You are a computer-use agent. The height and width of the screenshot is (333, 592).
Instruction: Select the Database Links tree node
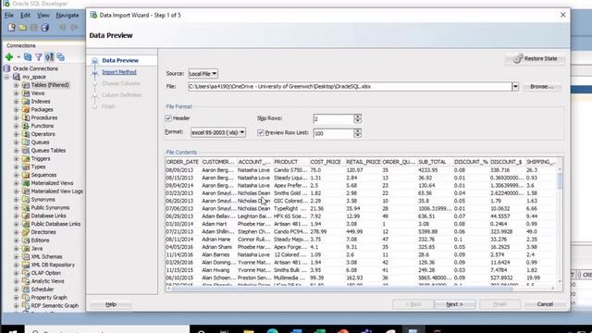[x=48, y=216]
